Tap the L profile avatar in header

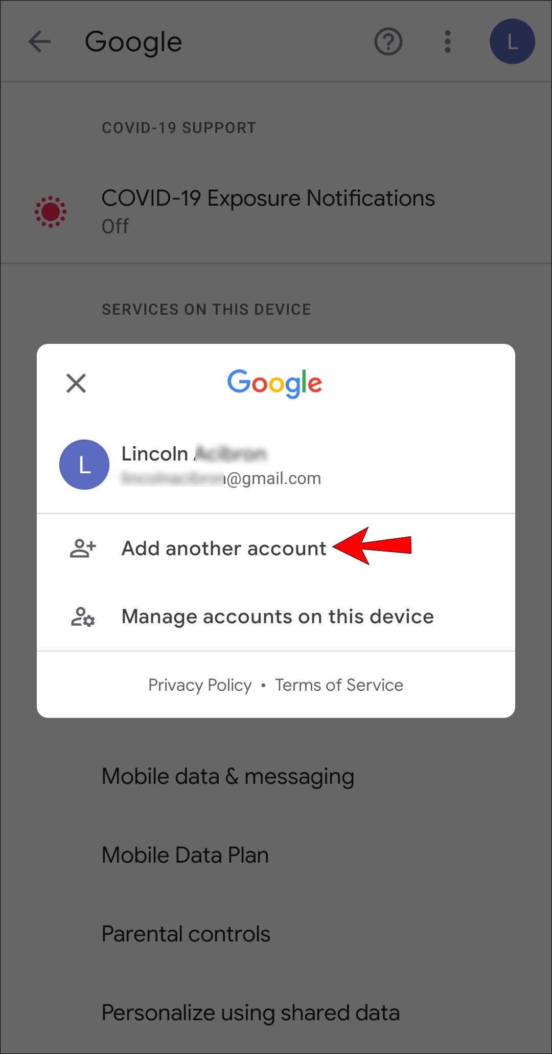point(512,41)
